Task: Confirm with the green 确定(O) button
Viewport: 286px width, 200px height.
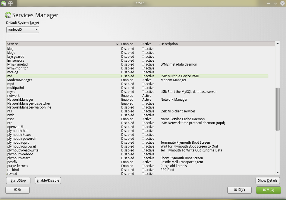Action: [268, 190]
